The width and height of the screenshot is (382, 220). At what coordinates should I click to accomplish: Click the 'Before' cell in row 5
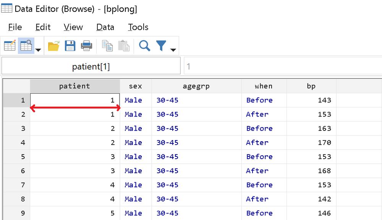264,156
